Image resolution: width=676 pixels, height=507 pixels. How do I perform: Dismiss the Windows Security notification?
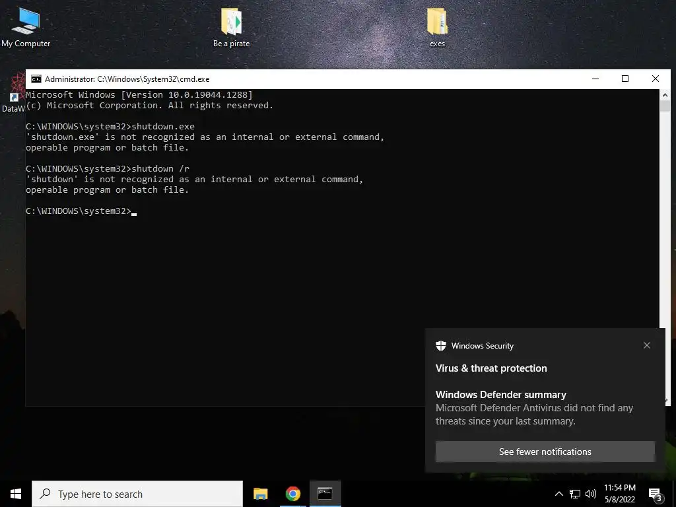point(647,345)
